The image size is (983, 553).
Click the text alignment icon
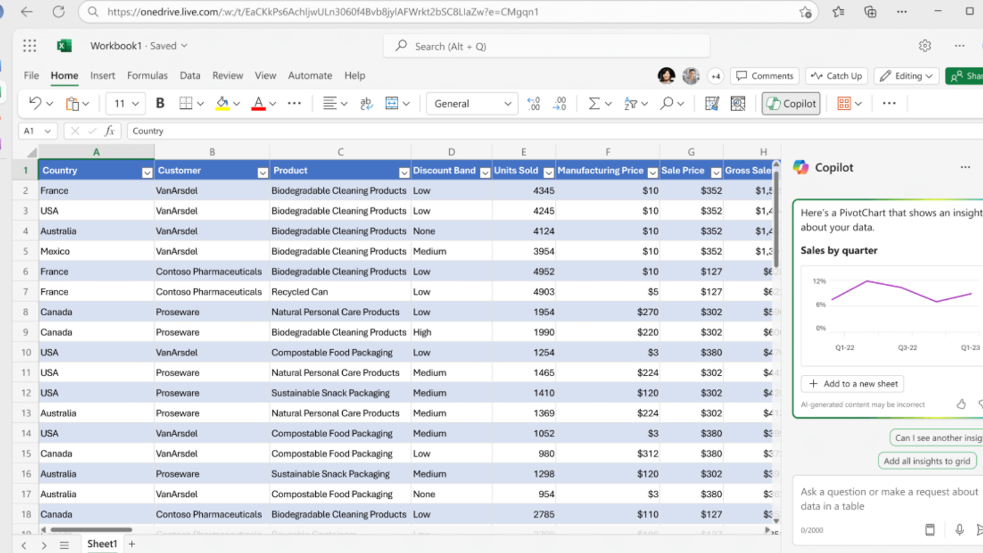pyautogui.click(x=330, y=103)
